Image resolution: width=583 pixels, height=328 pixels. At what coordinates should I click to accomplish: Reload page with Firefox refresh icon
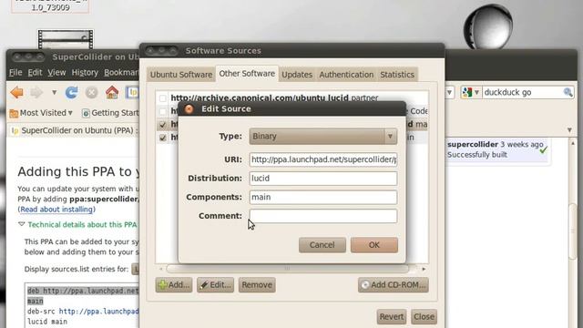click(x=71, y=92)
